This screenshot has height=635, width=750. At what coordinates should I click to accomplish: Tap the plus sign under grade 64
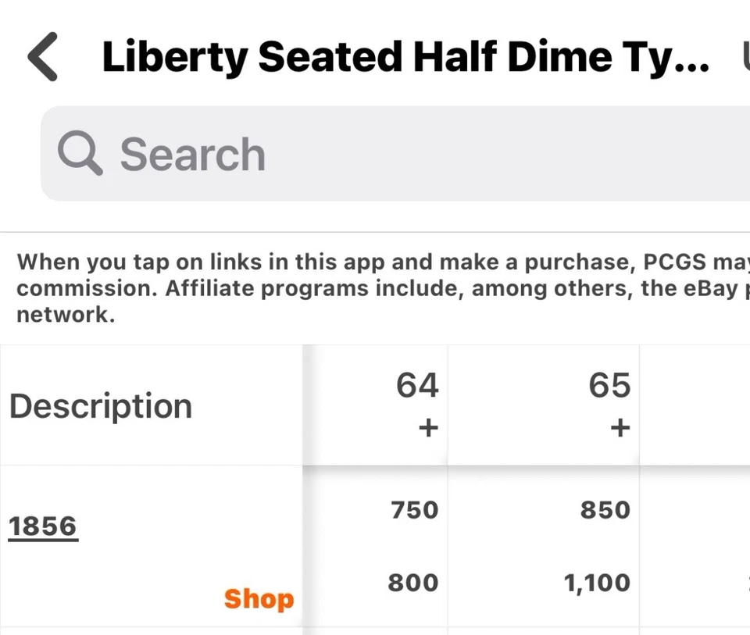[427, 428]
